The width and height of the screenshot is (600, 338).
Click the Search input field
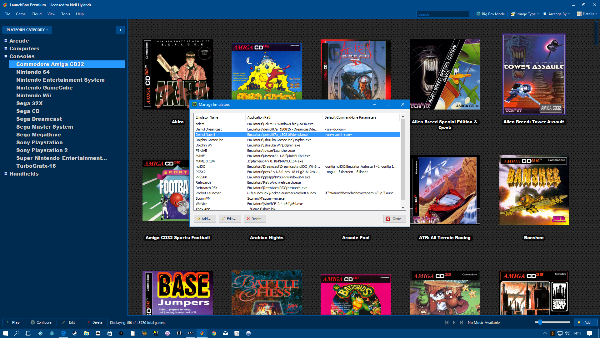click(442, 14)
